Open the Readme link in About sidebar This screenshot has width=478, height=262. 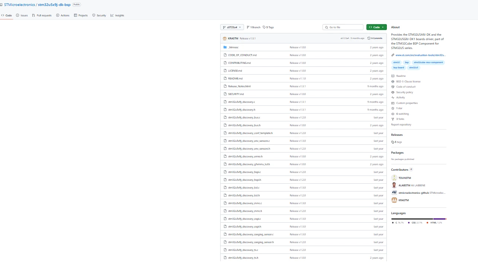pyautogui.click(x=398, y=76)
